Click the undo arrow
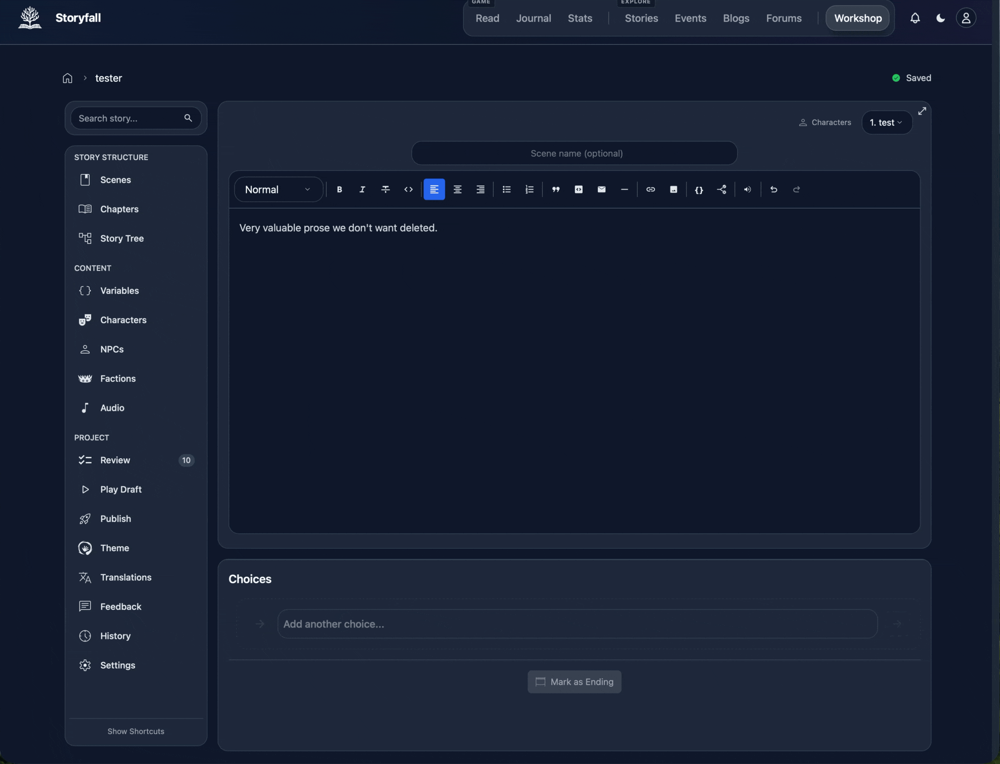Screen dimensions: 1000x764 click(774, 190)
